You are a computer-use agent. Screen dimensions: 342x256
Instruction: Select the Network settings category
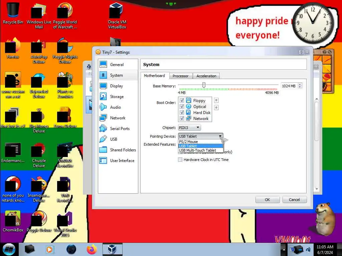tap(118, 118)
